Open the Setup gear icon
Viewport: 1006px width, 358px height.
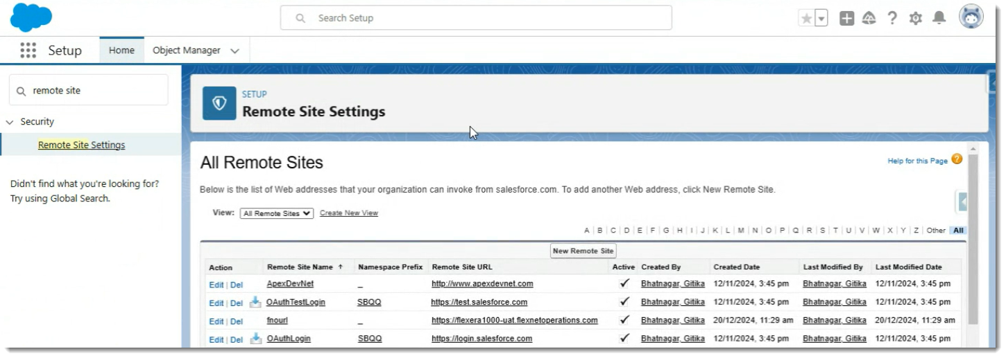click(915, 19)
